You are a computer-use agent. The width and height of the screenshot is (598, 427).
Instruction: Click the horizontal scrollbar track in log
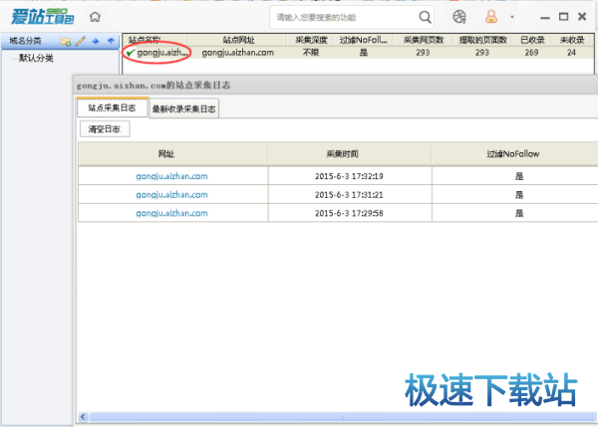[x=343, y=417]
